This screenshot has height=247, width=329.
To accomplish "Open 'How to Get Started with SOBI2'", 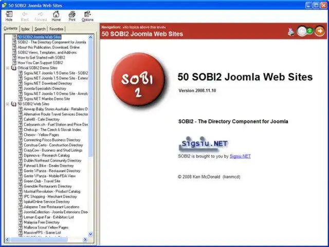I will [x=41, y=58].
